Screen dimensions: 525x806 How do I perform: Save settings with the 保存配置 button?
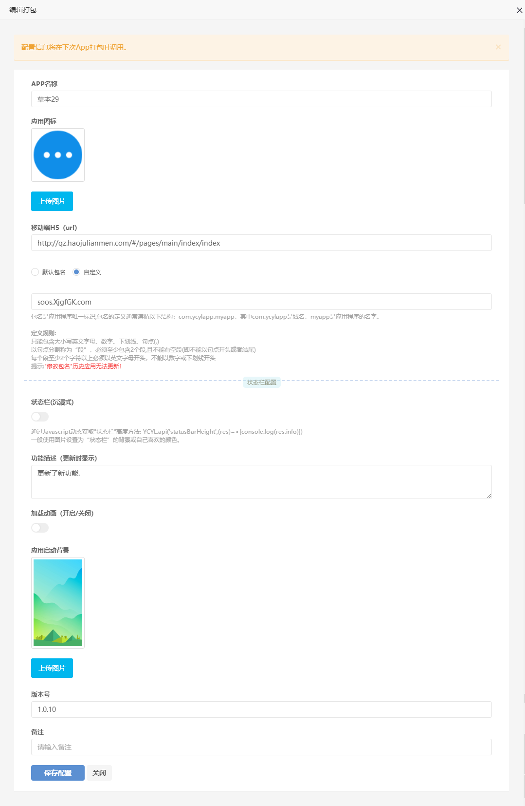[x=58, y=773]
